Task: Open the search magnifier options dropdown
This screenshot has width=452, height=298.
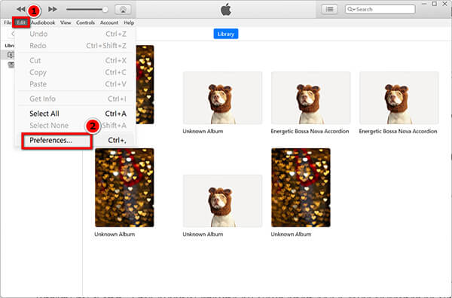Action: click(x=351, y=9)
